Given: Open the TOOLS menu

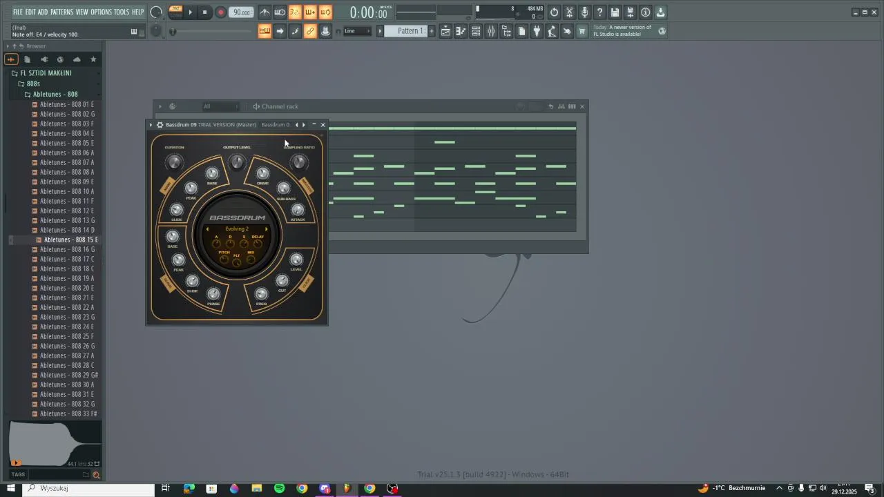Looking at the screenshot, I should click(x=122, y=12).
